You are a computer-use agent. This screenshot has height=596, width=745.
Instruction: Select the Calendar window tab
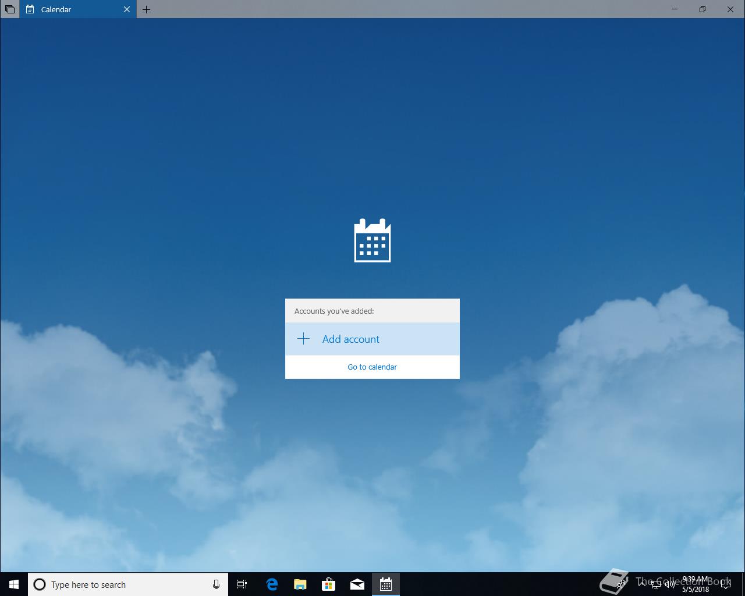pyautogui.click(x=78, y=9)
